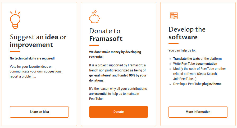Click the We don't make money statement
The image size is (237, 128).
coord(115,54)
